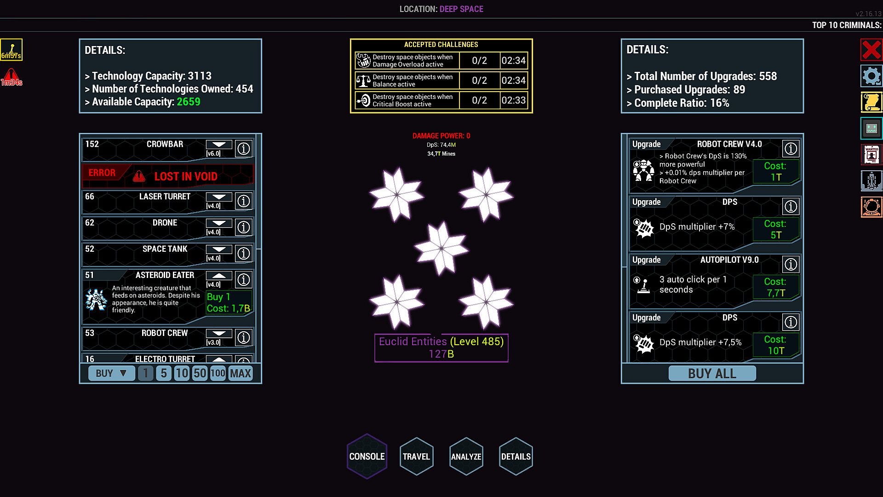The image size is (883, 497).
Task: Click the center Euclid Entity star
Action: pos(441,248)
